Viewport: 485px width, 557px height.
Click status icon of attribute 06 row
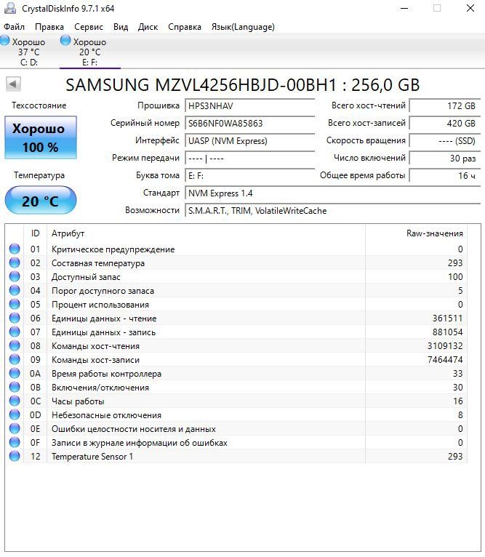tap(15, 318)
